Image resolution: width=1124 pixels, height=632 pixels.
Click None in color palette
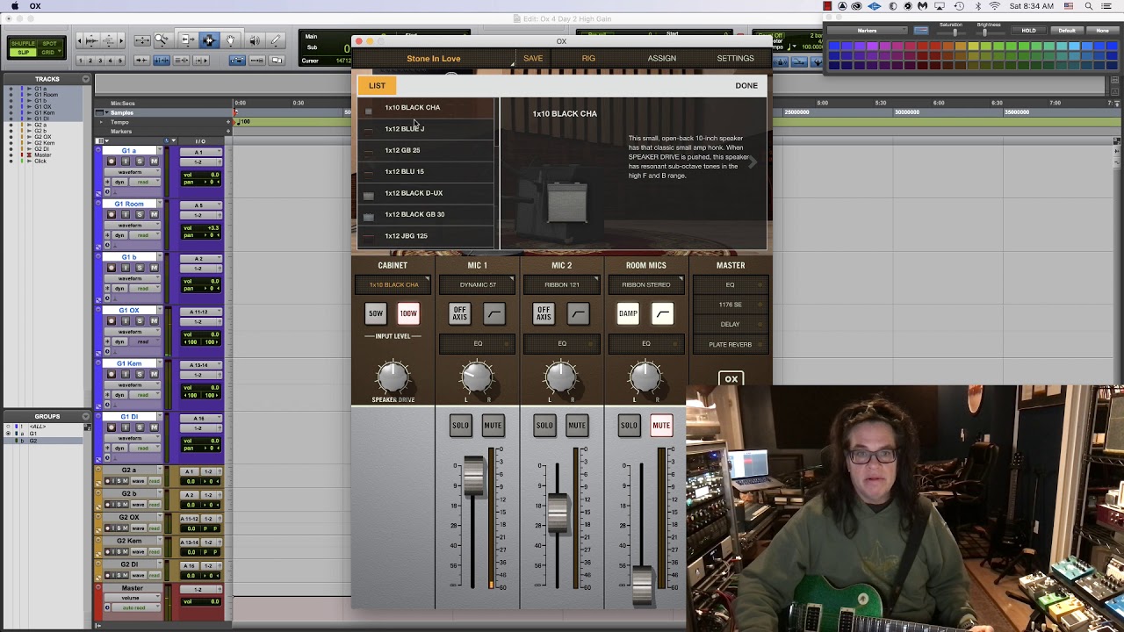pos(1102,31)
